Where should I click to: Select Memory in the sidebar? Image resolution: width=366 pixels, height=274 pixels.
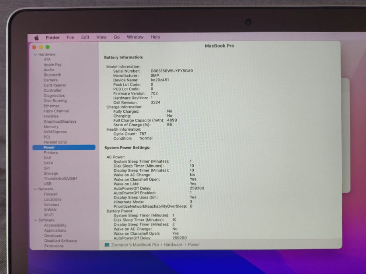(x=51, y=127)
